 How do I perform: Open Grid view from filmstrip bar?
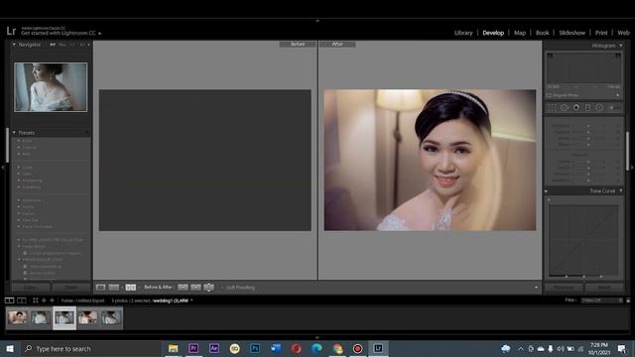point(36,300)
